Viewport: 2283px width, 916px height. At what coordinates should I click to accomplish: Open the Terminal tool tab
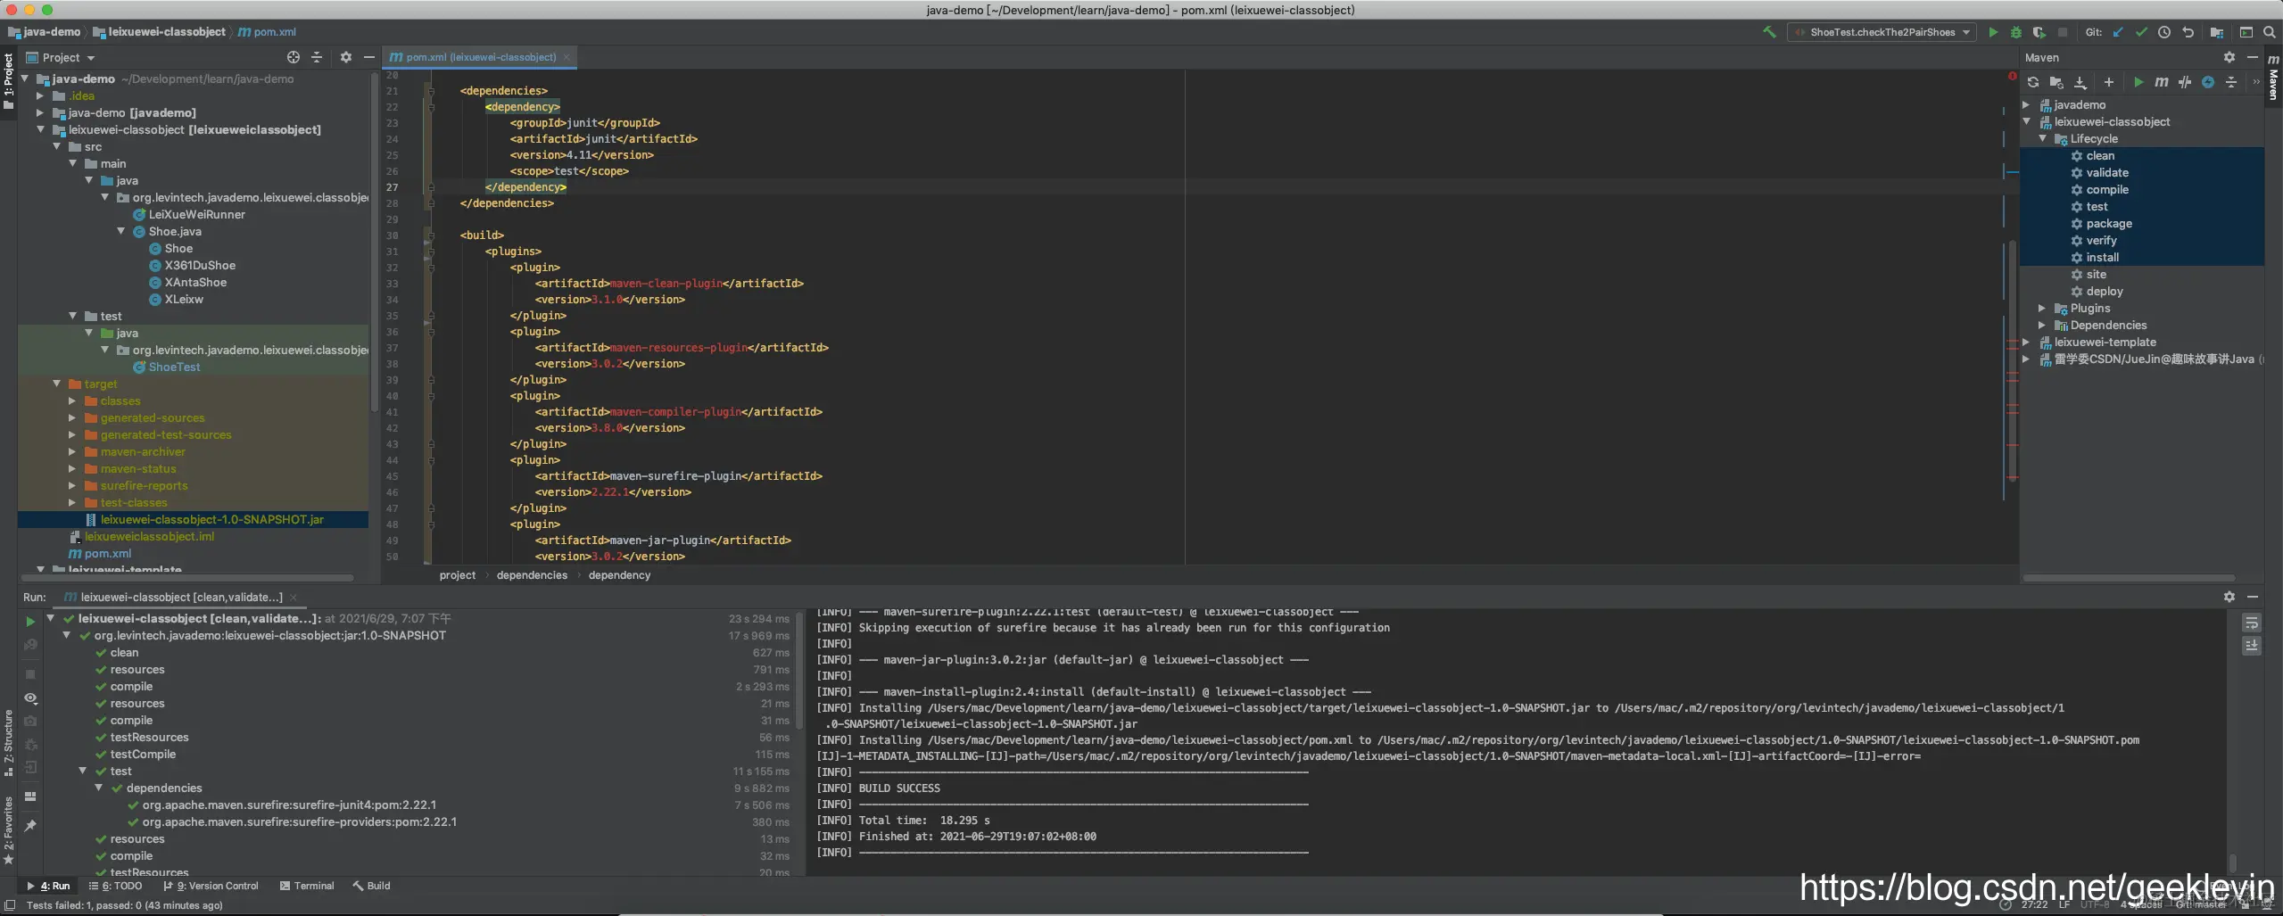click(x=307, y=886)
